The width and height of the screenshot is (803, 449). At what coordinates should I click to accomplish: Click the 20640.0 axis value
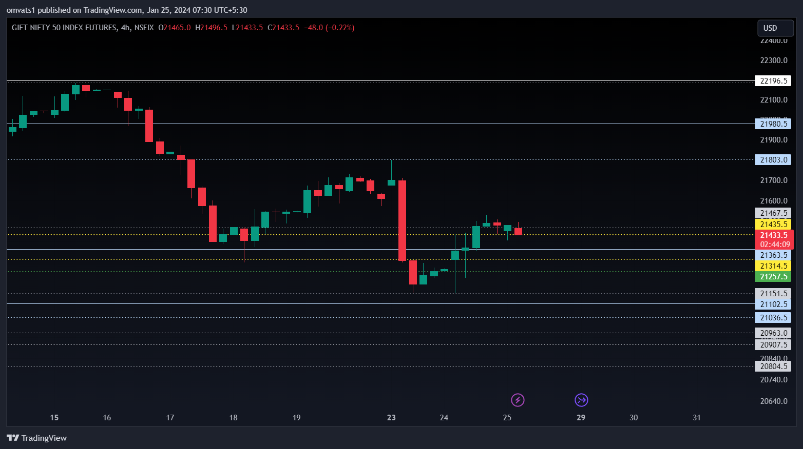click(774, 401)
